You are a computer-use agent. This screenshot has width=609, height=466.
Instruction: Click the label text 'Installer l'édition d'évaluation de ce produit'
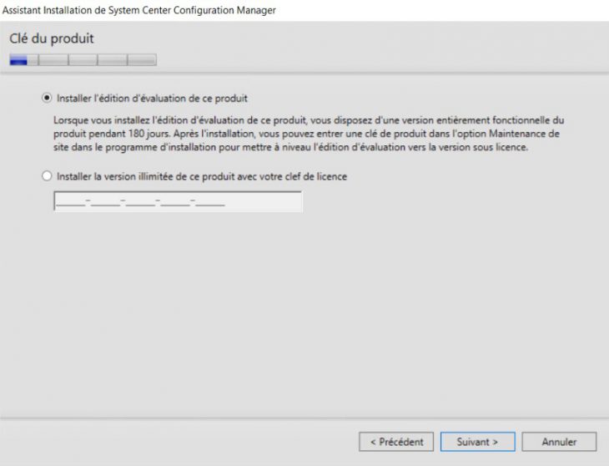click(152, 98)
